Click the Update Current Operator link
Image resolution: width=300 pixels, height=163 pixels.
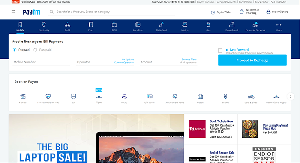(124, 61)
